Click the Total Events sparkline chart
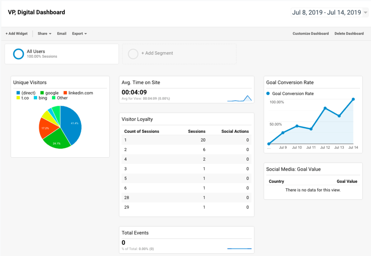371x256 pixels. click(x=239, y=248)
